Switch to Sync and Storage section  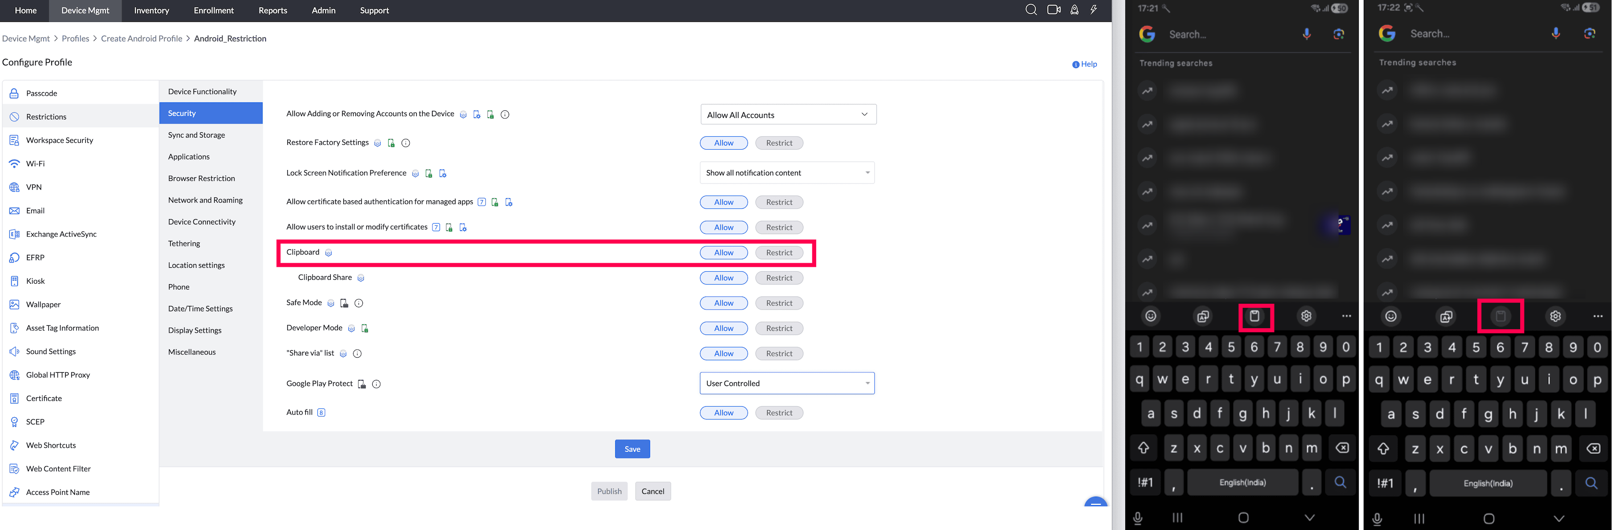tap(197, 135)
